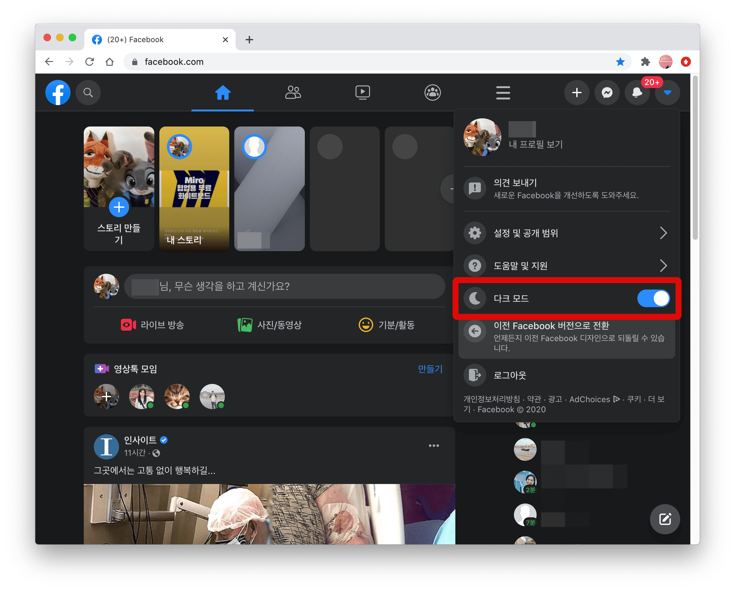
Task: Open the Friends tab
Action: [293, 92]
